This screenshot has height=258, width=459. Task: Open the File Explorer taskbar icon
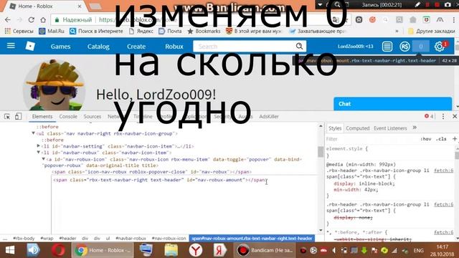click(x=171, y=250)
